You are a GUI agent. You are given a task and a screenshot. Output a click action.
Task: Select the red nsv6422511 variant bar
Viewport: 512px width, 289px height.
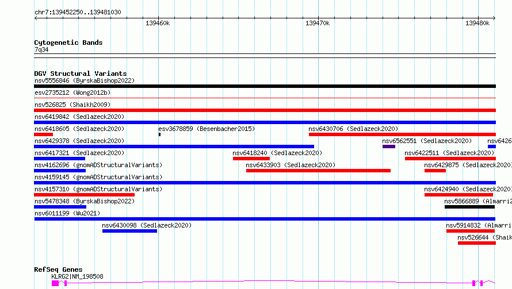tap(450, 159)
